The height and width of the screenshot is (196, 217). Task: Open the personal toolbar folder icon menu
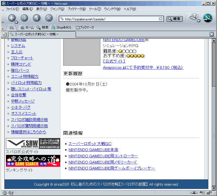(12, 28)
